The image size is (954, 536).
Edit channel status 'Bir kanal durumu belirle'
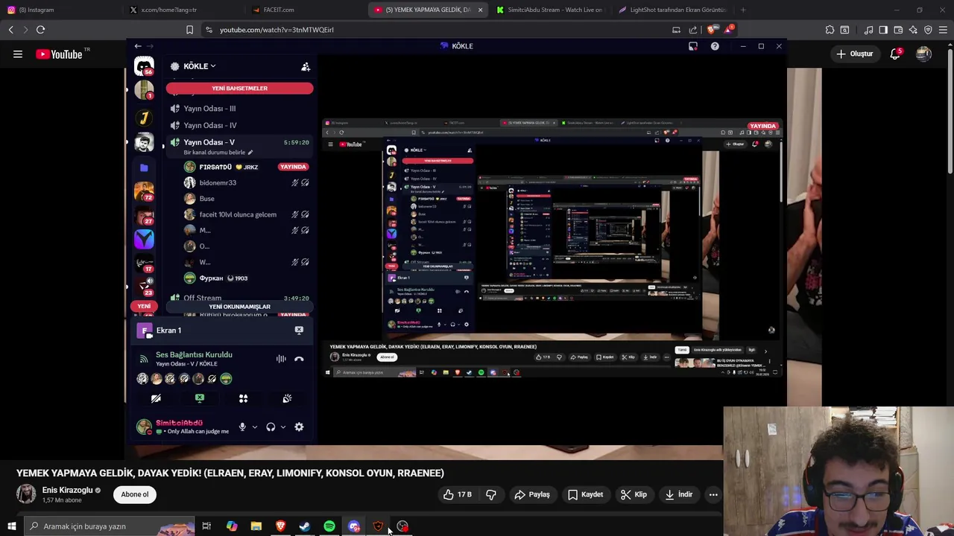coord(218,153)
